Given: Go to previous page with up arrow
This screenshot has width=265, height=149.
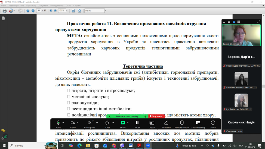Looking at the screenshot, I should coord(28,11).
